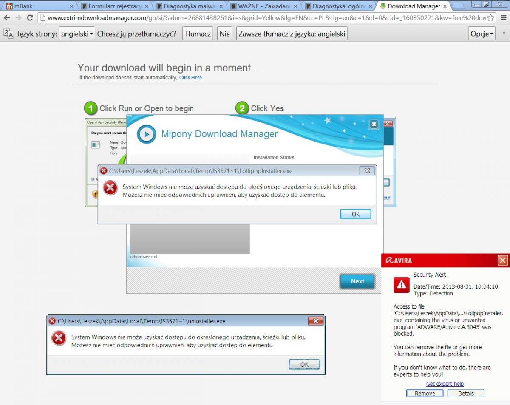Image resolution: width=510 pixels, height=405 pixels.
Task: Click Details in the Avira alert
Action: pyautogui.click(x=466, y=394)
